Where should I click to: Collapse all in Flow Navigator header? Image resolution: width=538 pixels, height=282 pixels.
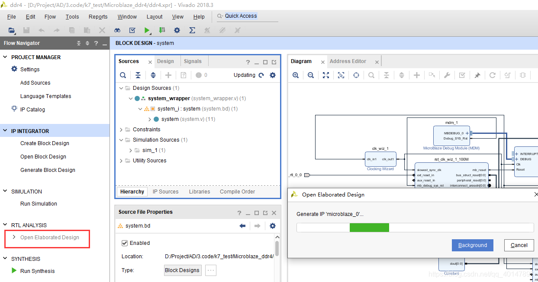(x=79, y=43)
